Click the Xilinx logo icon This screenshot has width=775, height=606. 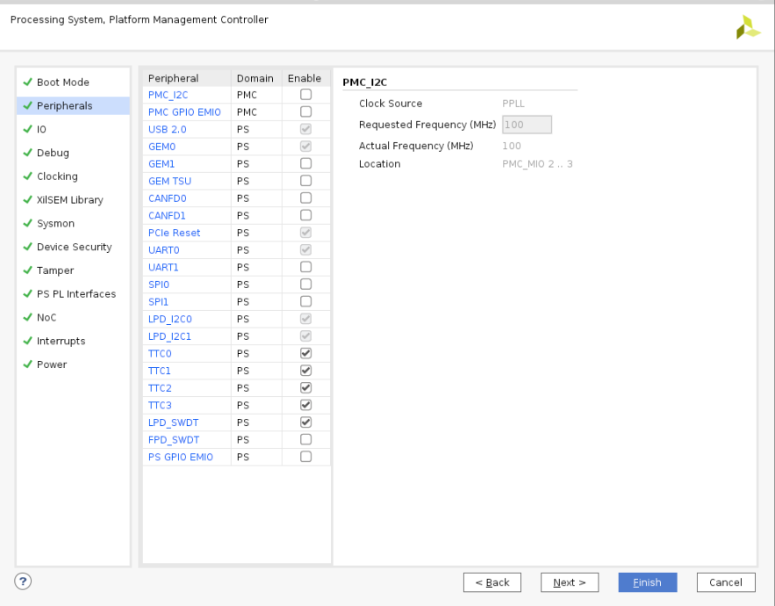(748, 27)
